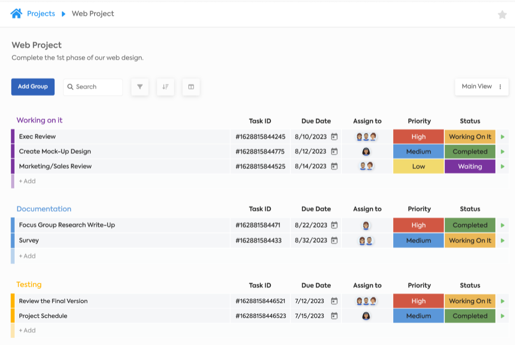
Task: Select task ID #1628815844245
Action: [261, 137]
